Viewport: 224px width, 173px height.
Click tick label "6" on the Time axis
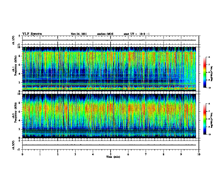128,154
